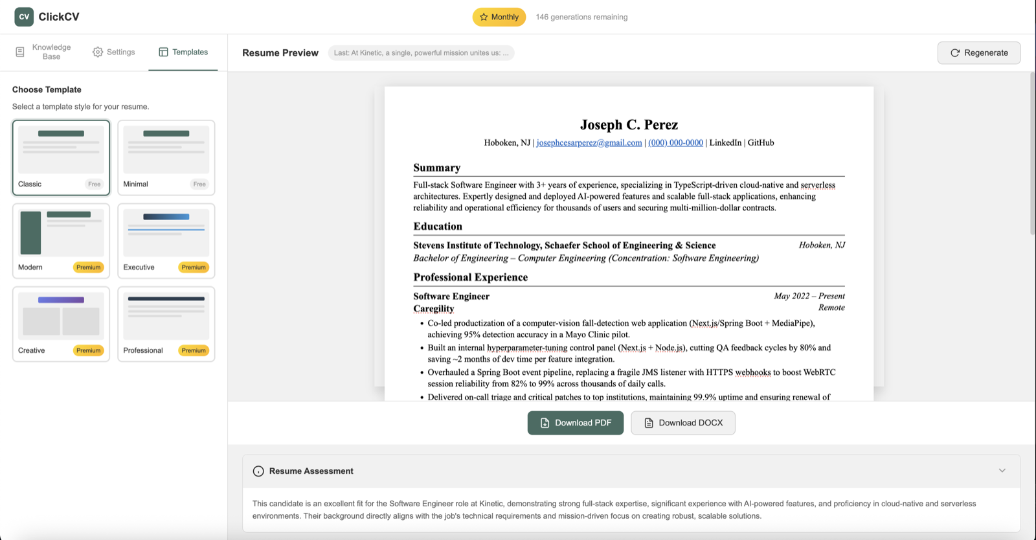1036x540 pixels.
Task: Click the Stevens Institute of Technology line
Action: (x=565, y=245)
